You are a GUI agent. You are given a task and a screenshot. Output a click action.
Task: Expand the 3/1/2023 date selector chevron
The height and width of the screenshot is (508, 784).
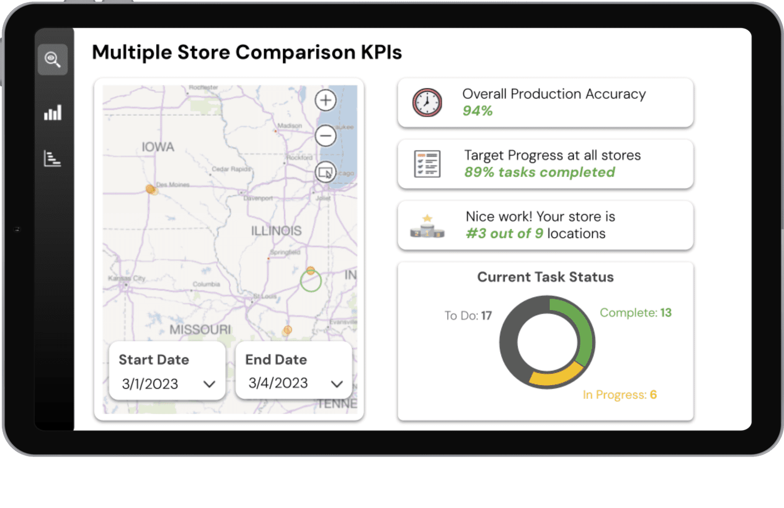[x=209, y=384]
